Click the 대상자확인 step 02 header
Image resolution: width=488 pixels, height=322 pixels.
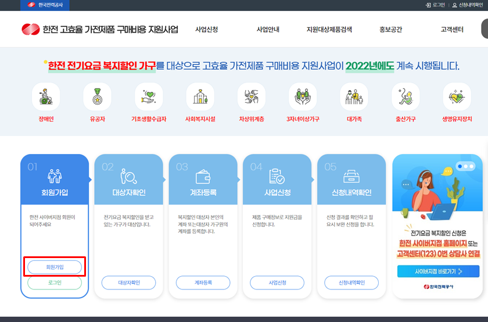(x=128, y=180)
